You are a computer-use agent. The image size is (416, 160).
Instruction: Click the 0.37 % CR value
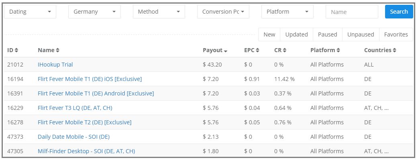pos(283,93)
